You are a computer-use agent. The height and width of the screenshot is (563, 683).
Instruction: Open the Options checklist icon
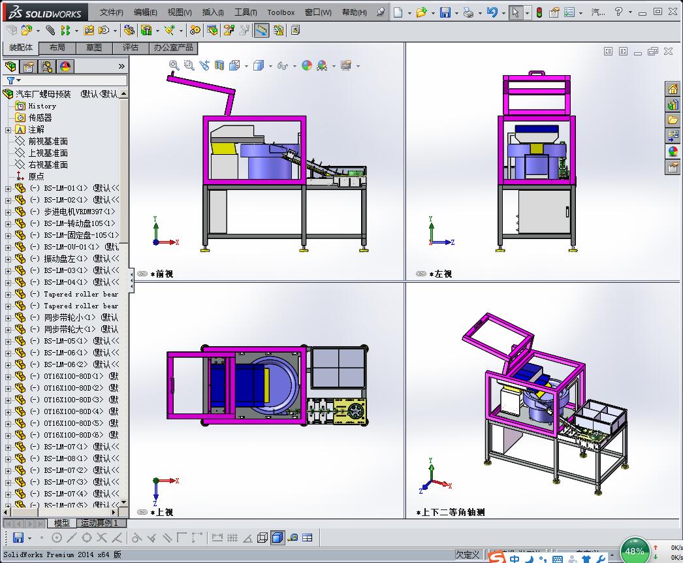click(x=569, y=12)
